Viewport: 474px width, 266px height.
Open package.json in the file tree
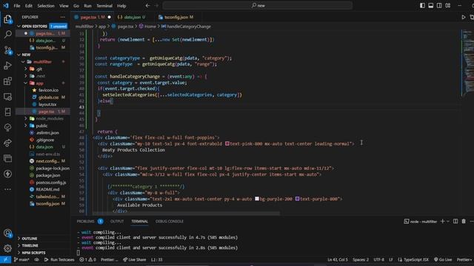(x=47, y=175)
